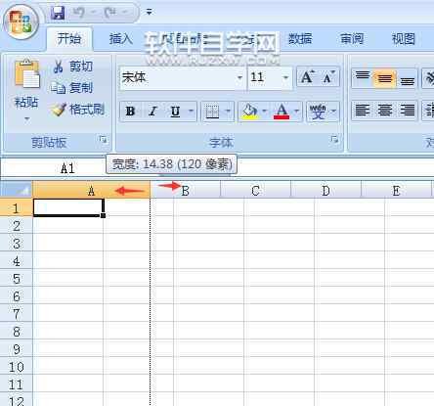Image resolution: width=434 pixels, height=406 pixels.
Task: Click the wén phonetic guide icon
Action: 318,112
